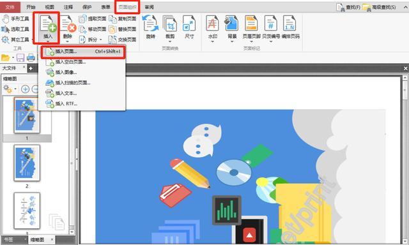Click Move pages (移动页面)

[93, 29]
